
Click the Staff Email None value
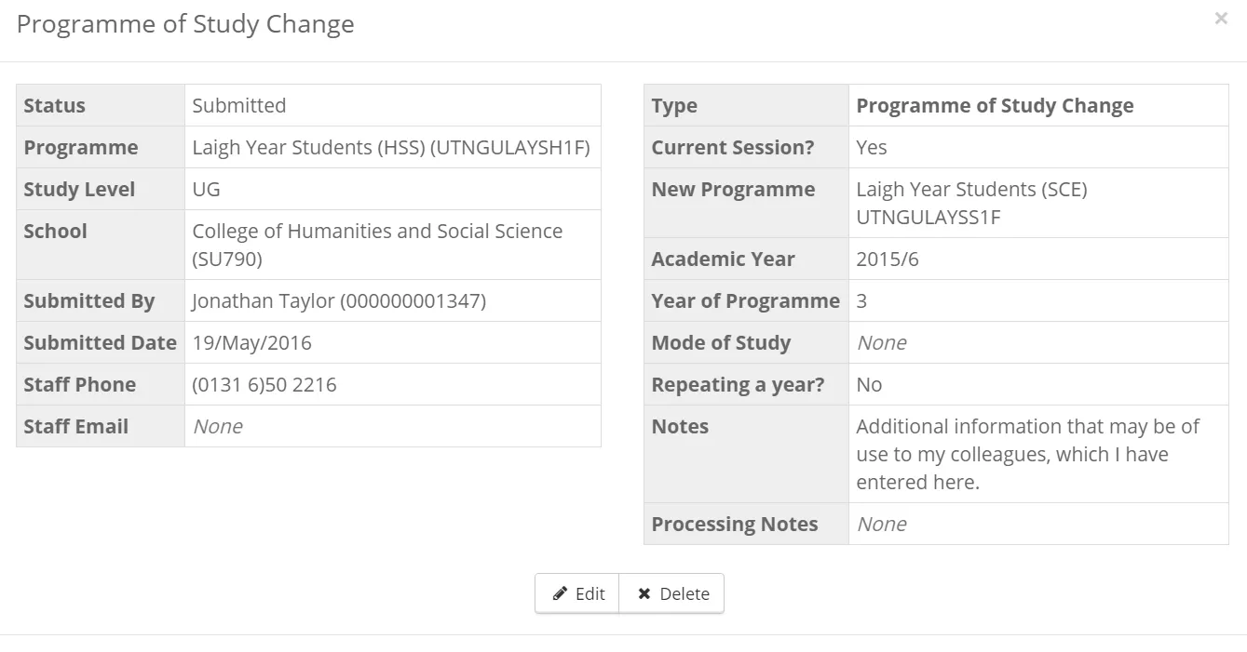217,426
